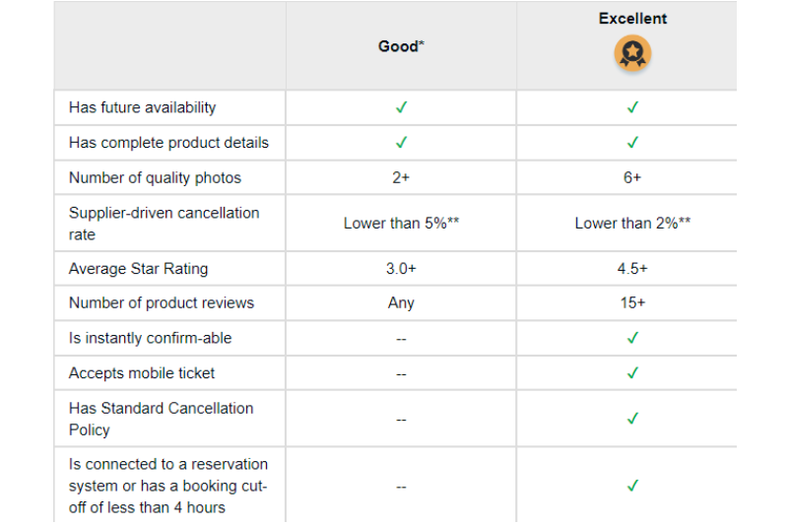Screen dimensions: 789x526
Task: Click the Excellent checkmark for instantly confirm-able
Action: [632, 338]
